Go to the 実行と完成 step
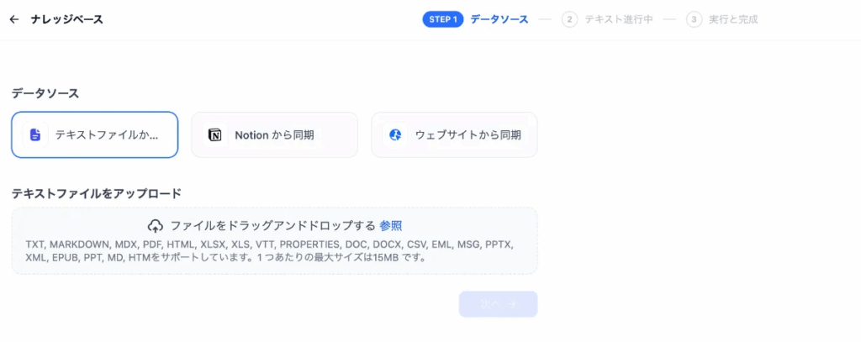This screenshot has height=342, width=861. click(x=733, y=19)
